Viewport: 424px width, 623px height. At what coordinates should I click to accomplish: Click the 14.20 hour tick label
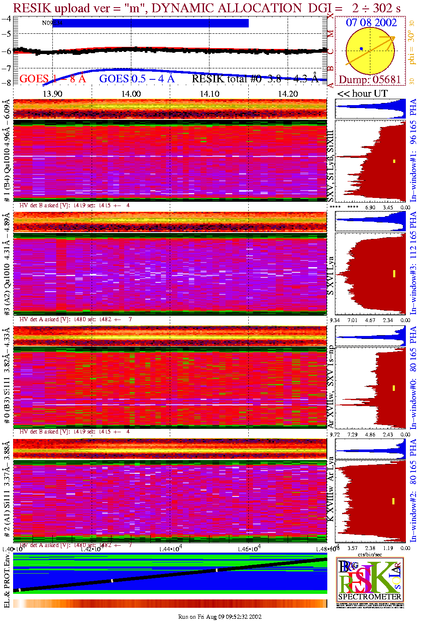pos(288,94)
